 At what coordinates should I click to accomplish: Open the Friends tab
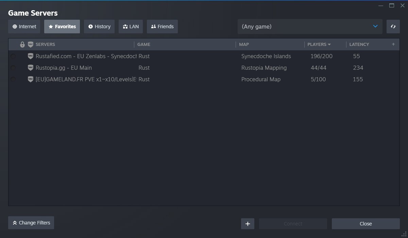162,27
